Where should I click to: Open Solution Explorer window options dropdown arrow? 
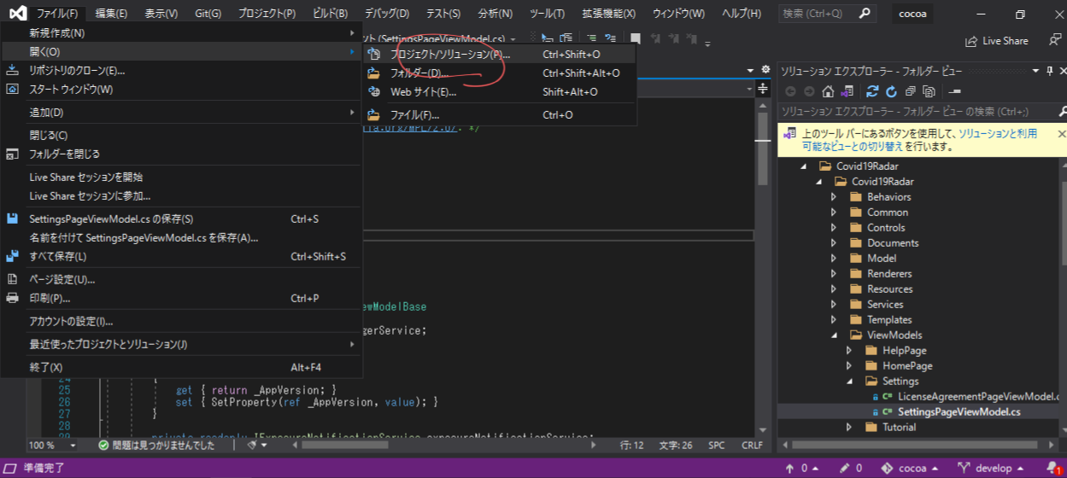pos(1035,70)
